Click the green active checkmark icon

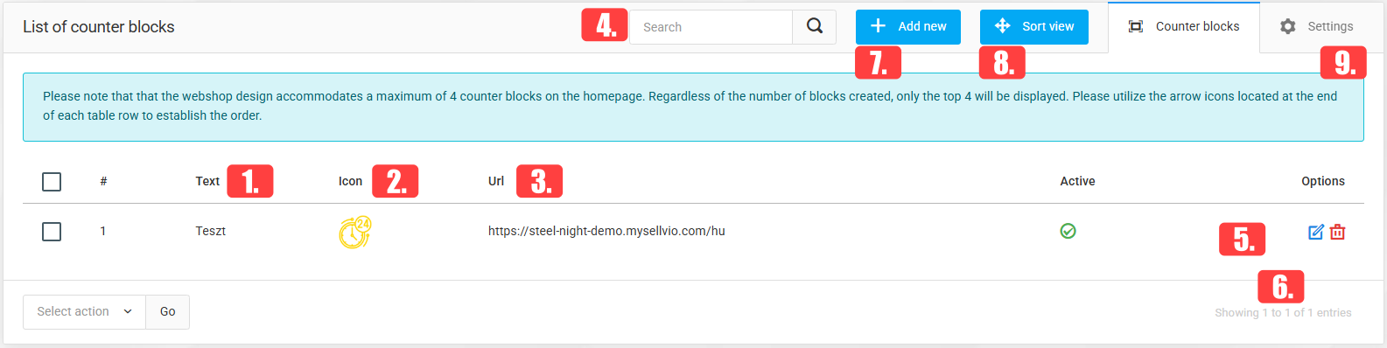pyautogui.click(x=1068, y=231)
